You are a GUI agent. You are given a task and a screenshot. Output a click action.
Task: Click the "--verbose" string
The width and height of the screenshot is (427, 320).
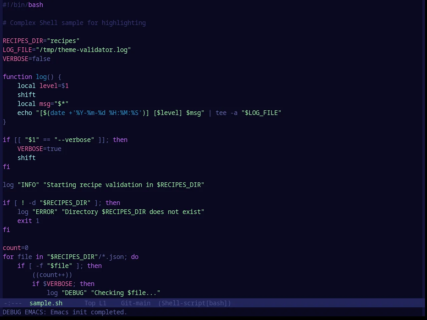74,140
